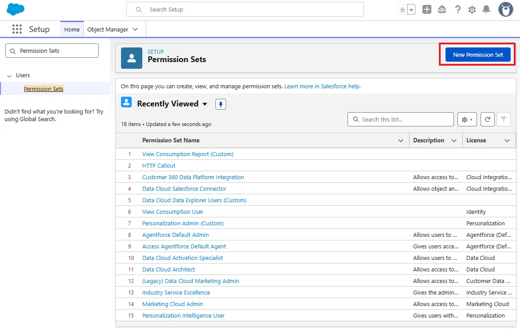Click the Favorites star icon
Screen dimensions: 520x330
[402, 10]
